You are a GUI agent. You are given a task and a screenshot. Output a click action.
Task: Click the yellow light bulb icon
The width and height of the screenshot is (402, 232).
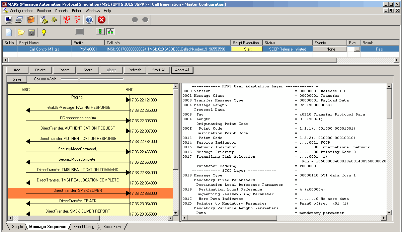tap(44, 32)
